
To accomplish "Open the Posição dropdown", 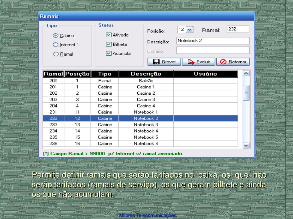I will pyautogui.click(x=189, y=30).
